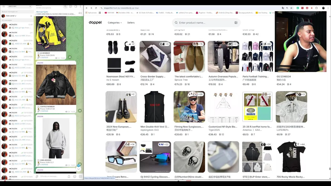Open pinned messages list icon
The image size is (331, 186).
pyautogui.click(x=80, y=13)
